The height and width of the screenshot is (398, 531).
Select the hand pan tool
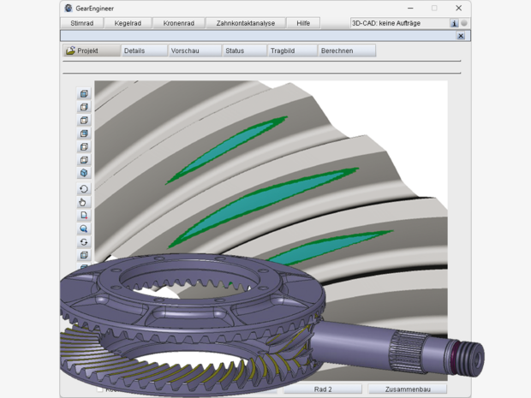click(84, 203)
